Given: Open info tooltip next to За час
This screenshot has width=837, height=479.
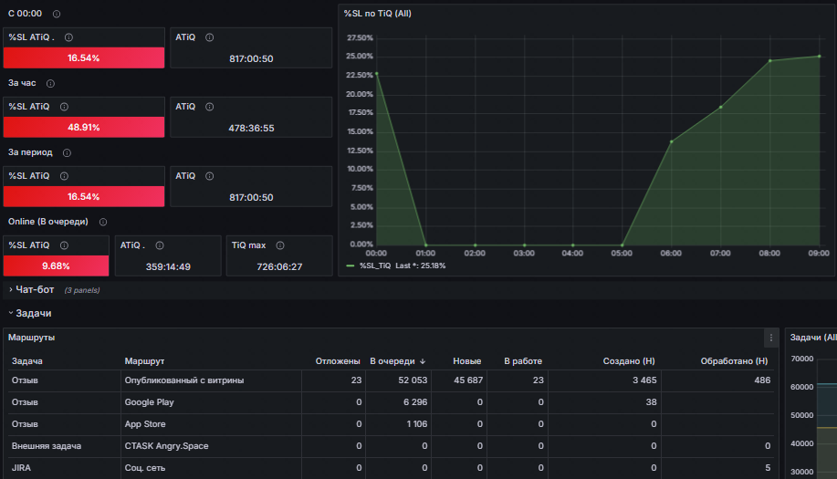Looking at the screenshot, I should (x=50, y=83).
